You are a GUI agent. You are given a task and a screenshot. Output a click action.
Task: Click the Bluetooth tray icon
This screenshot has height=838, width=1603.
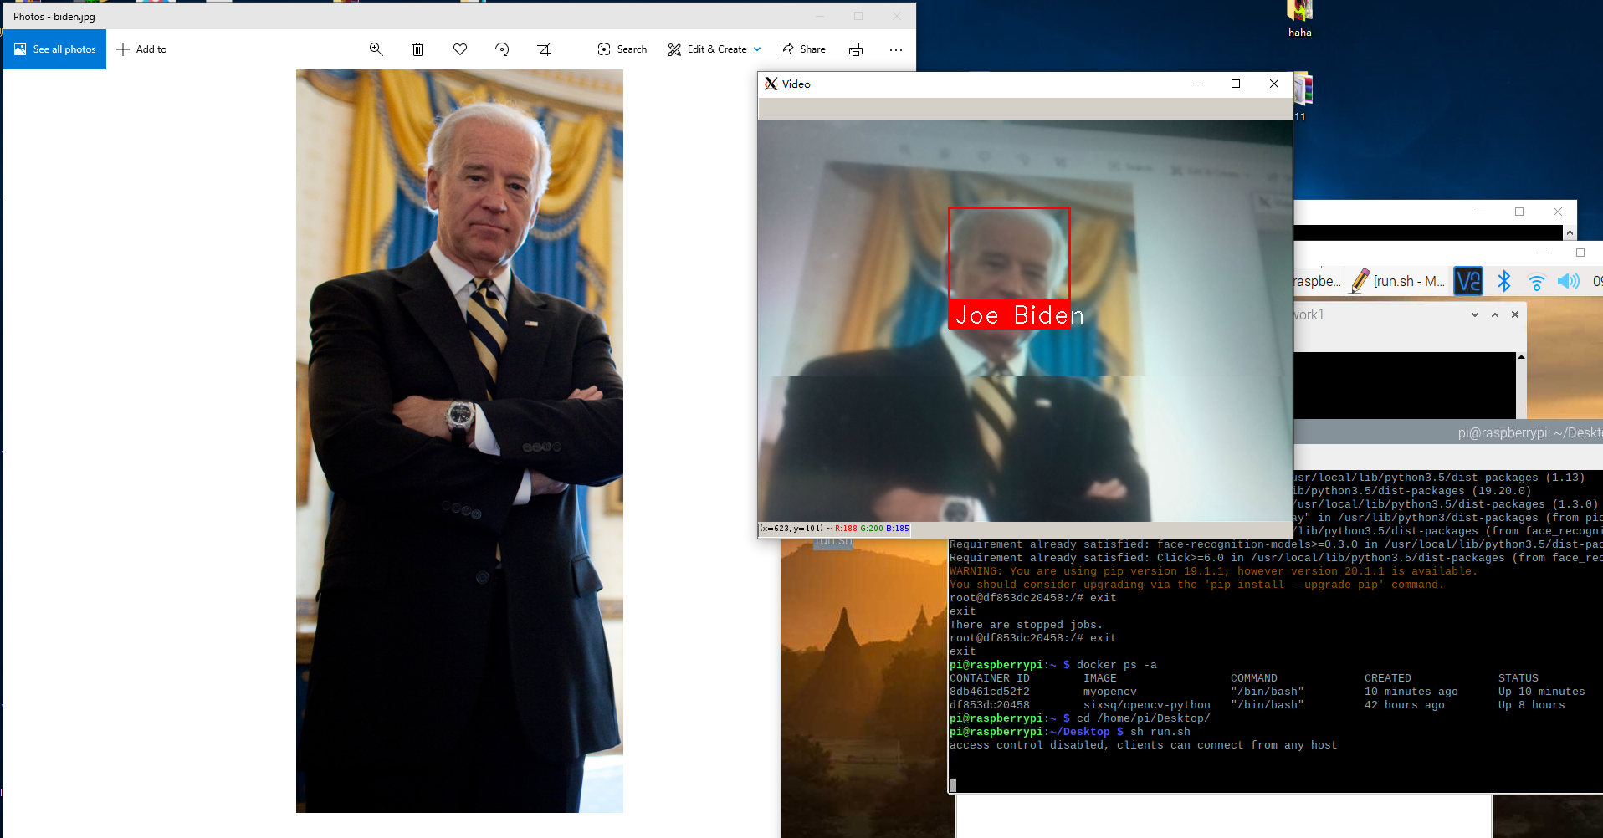1503,281
